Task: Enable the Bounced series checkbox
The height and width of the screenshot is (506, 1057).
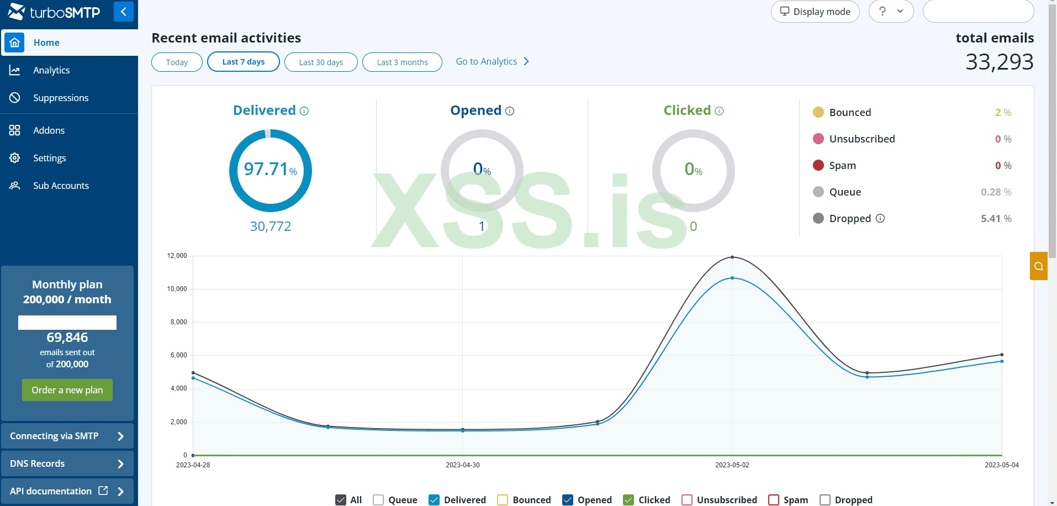Action: click(503, 500)
